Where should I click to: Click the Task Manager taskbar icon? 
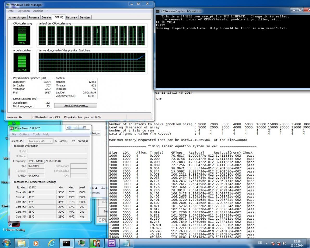pyautogui.click(x=81, y=243)
